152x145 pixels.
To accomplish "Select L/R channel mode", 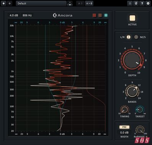I will coord(129,37).
